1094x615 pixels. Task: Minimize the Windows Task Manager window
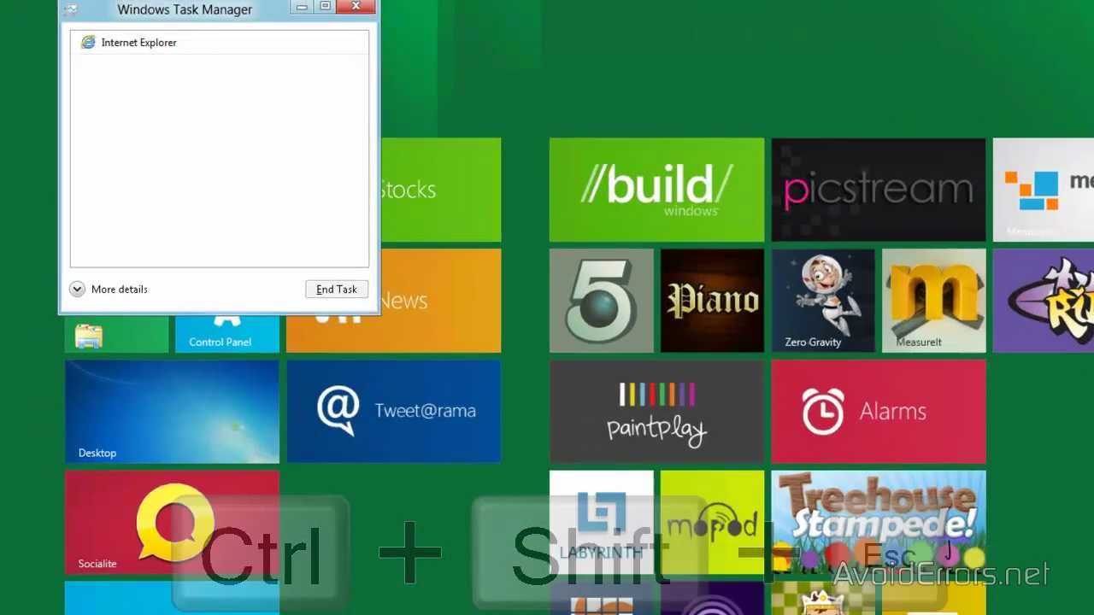(302, 7)
